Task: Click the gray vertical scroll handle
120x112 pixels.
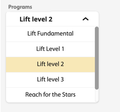Action: pos(97,58)
